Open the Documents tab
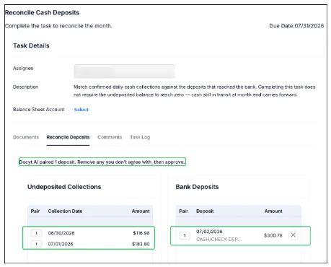The height and width of the screenshot is (267, 331). tap(26, 137)
